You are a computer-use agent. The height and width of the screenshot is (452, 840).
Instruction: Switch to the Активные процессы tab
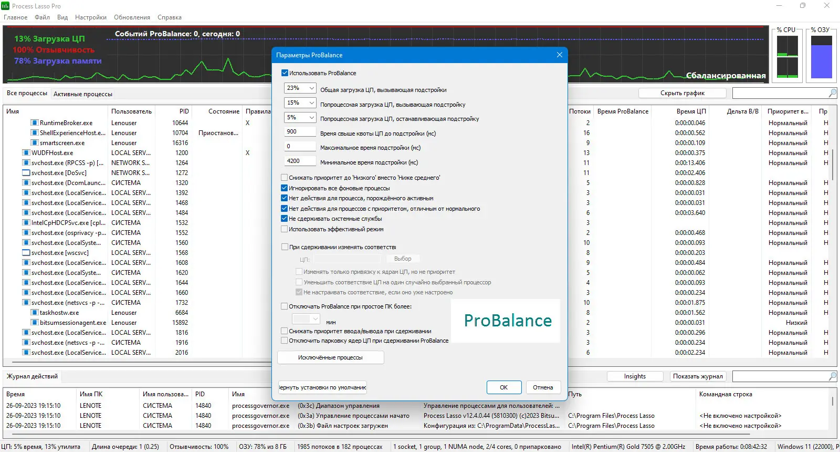(83, 94)
